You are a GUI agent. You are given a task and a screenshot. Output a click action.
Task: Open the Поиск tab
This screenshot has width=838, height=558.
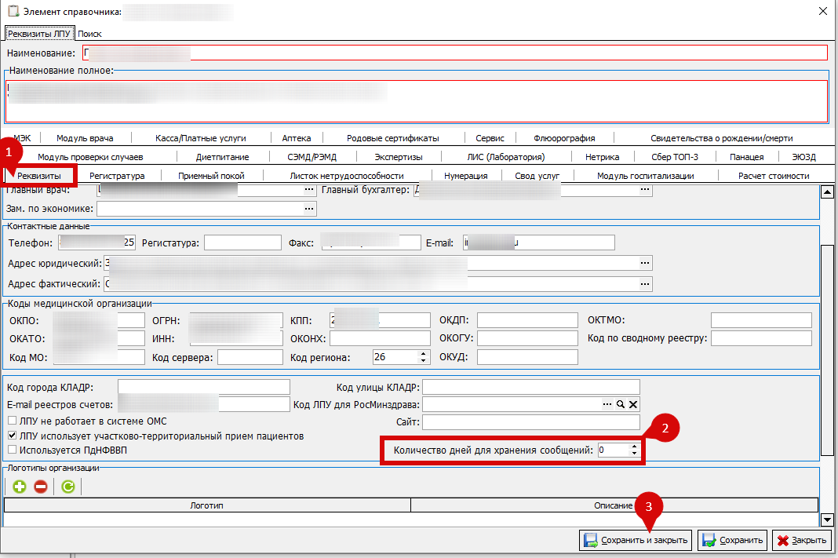(89, 34)
